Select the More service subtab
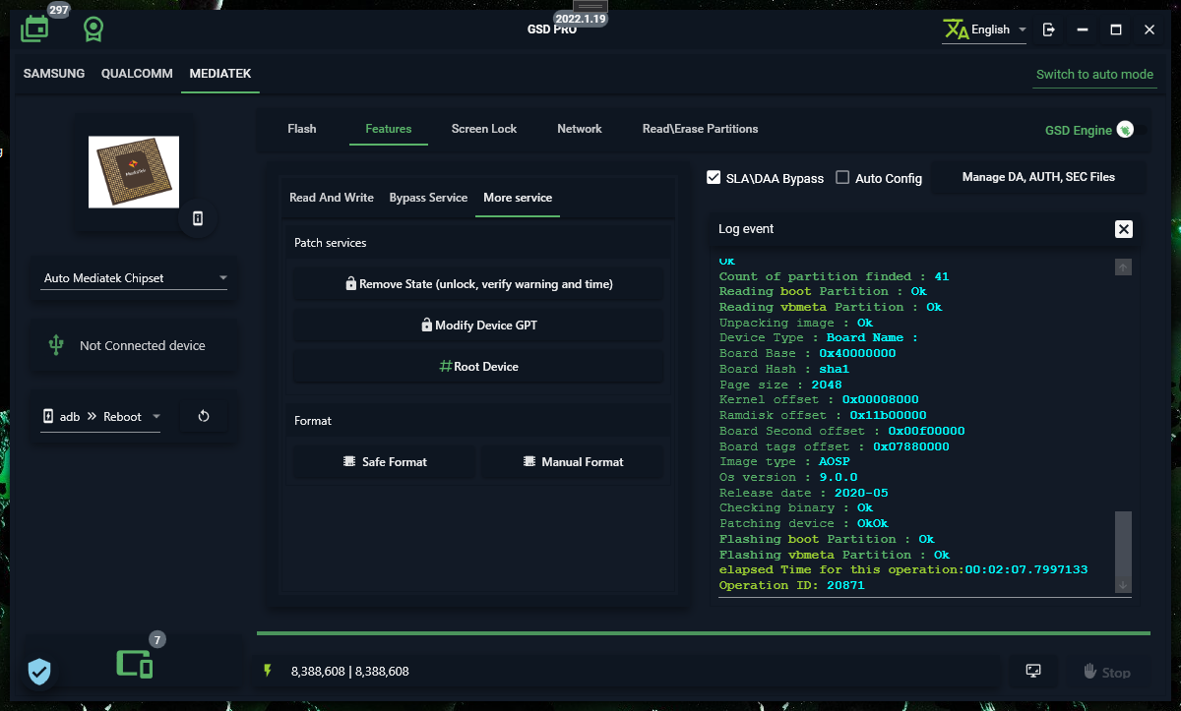This screenshot has width=1181, height=711. pos(518,198)
